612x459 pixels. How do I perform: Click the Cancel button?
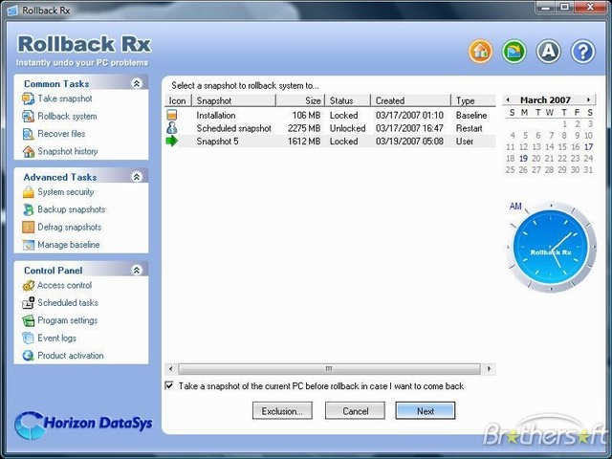coord(355,411)
